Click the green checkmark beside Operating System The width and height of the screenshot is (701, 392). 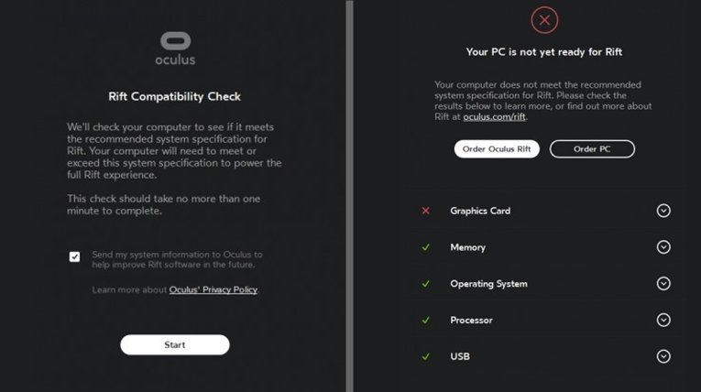coord(425,284)
